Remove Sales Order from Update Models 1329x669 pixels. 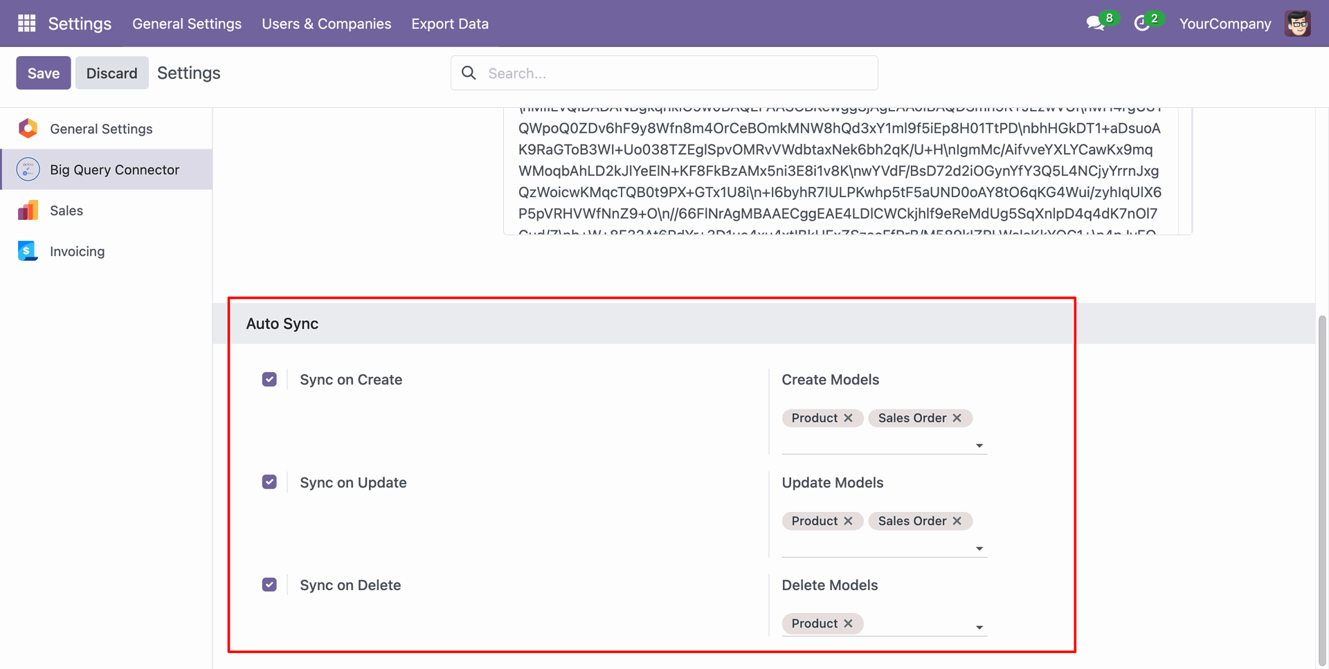pyautogui.click(x=957, y=521)
